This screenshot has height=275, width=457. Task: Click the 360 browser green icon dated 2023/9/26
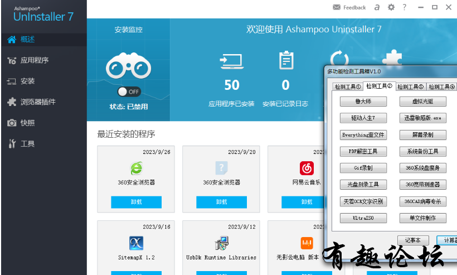(x=136, y=168)
